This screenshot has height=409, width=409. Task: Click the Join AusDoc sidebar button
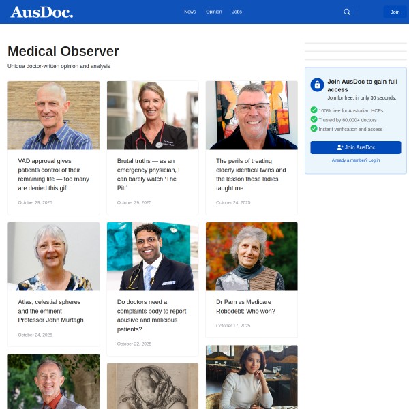(356, 147)
